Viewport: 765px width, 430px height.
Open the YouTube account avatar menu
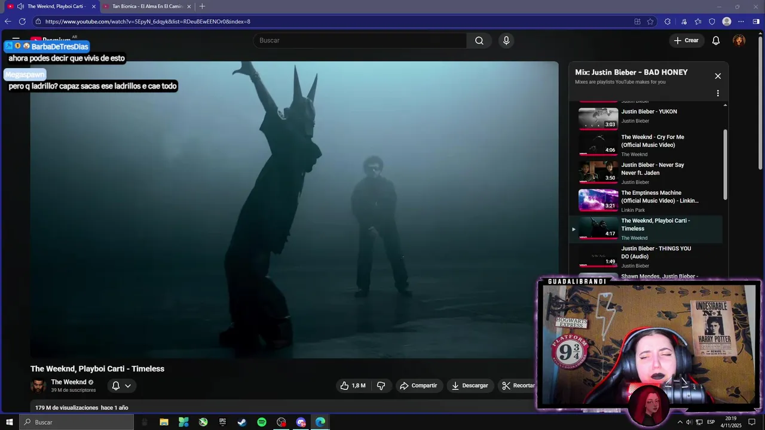click(739, 41)
